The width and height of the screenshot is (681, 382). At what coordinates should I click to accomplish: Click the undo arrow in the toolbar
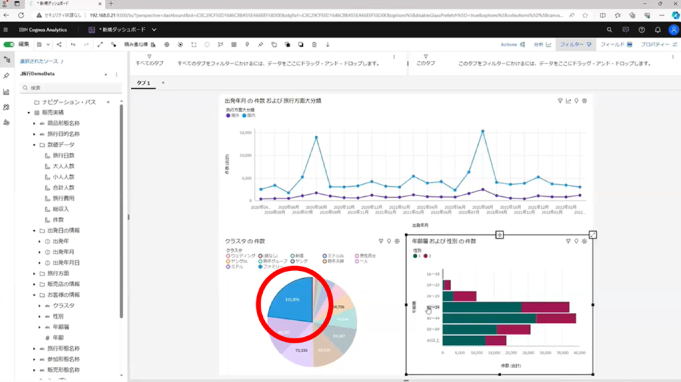[x=73, y=45]
